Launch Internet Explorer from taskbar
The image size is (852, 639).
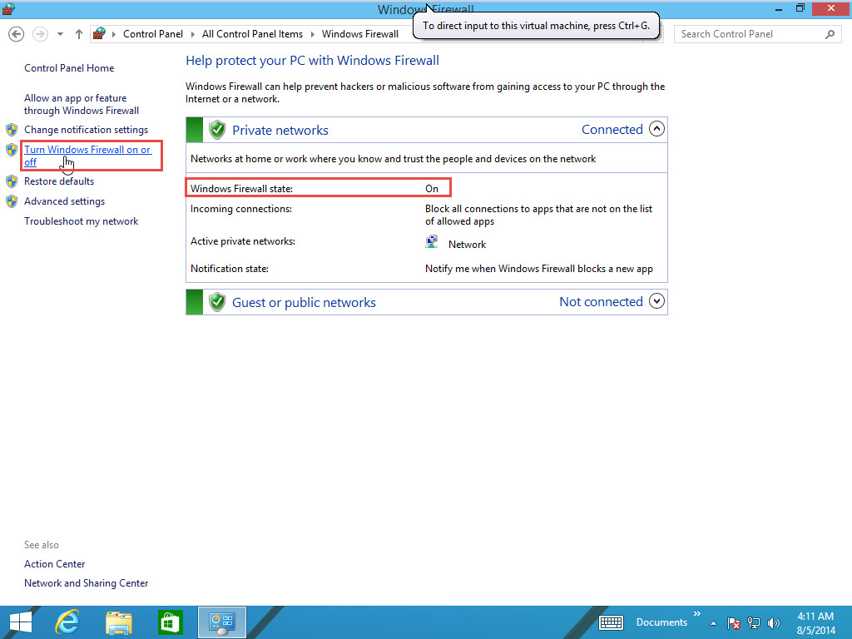click(67, 622)
